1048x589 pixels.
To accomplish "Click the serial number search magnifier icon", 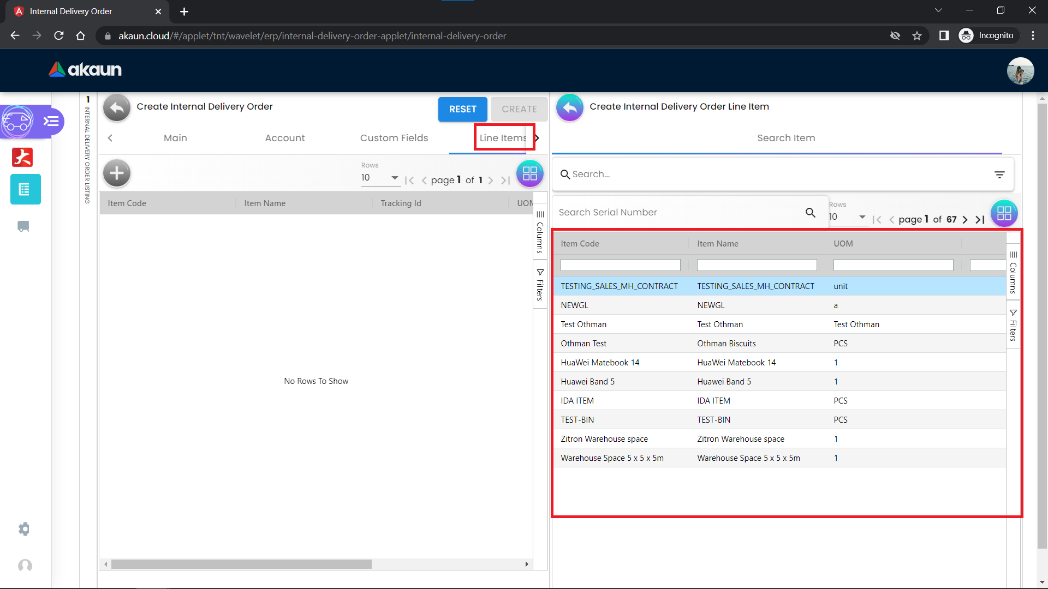I will (811, 213).
